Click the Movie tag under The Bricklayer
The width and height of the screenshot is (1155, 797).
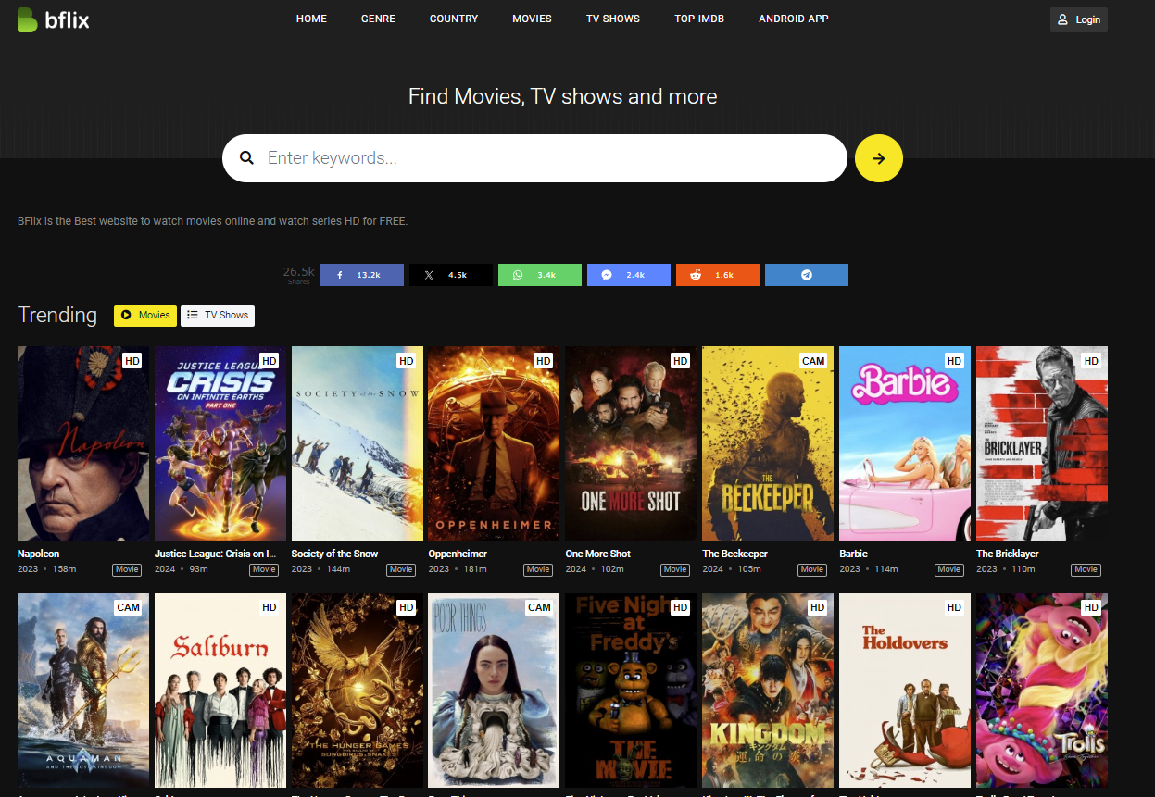(1086, 569)
